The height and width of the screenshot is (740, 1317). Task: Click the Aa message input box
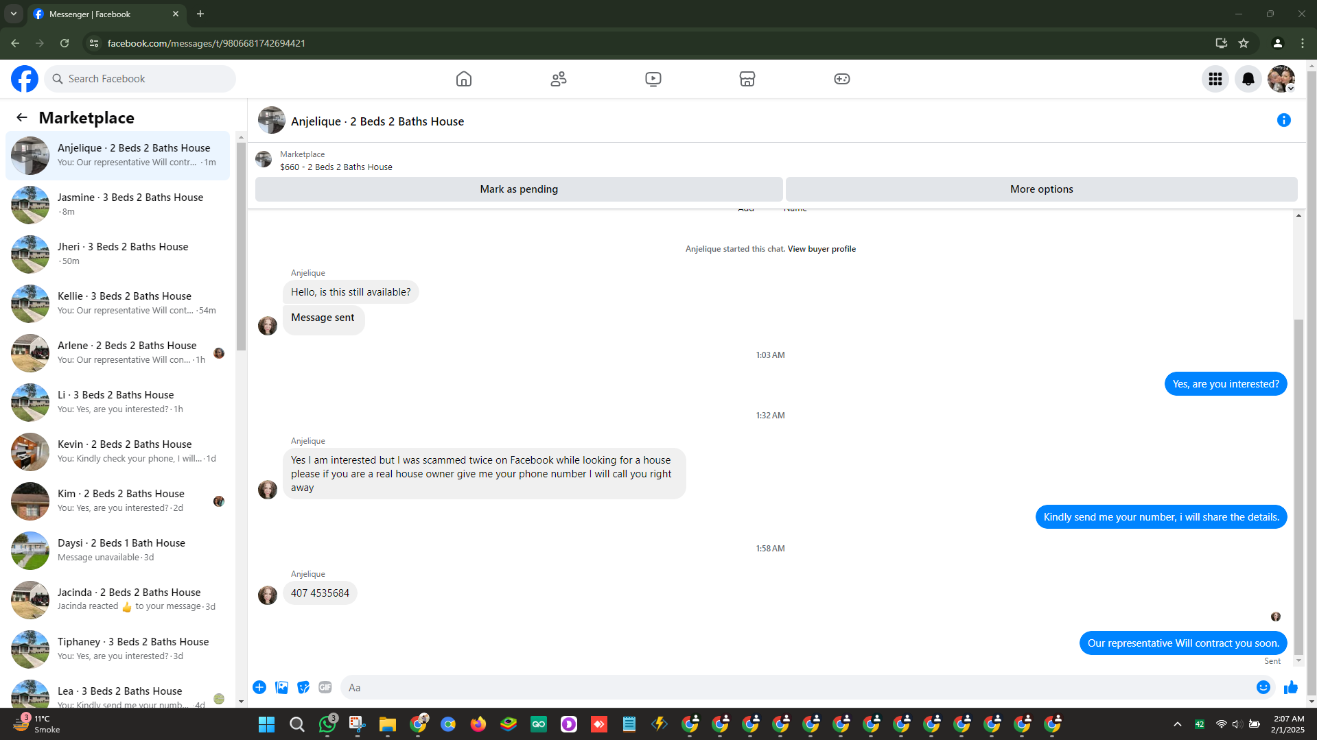click(x=796, y=687)
